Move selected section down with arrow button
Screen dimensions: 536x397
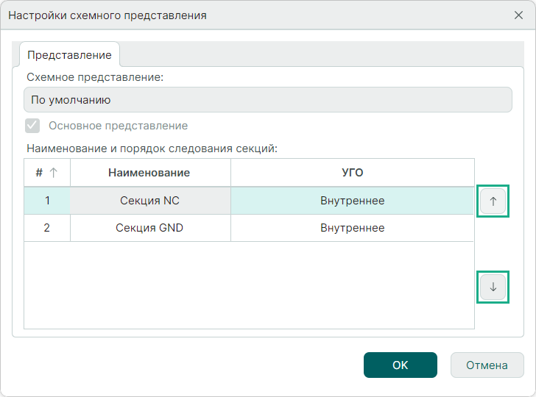pyautogui.click(x=493, y=287)
